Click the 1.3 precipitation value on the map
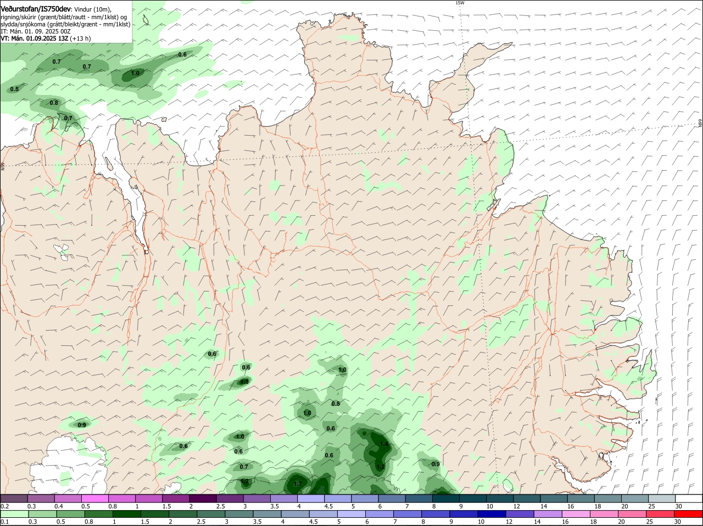 245,381
